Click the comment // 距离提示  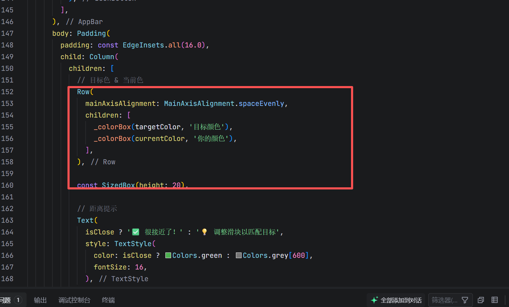[97, 209]
